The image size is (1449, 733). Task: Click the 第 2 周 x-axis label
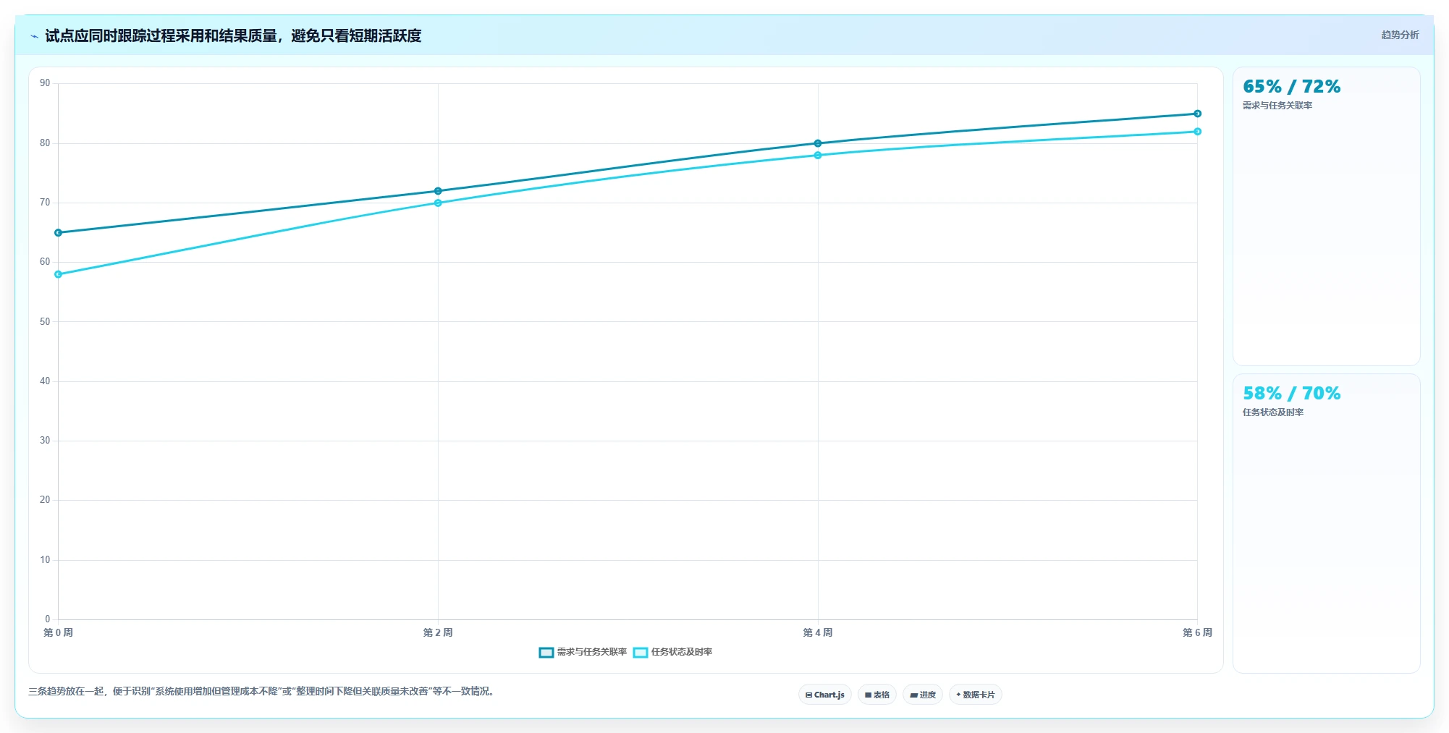pos(438,632)
